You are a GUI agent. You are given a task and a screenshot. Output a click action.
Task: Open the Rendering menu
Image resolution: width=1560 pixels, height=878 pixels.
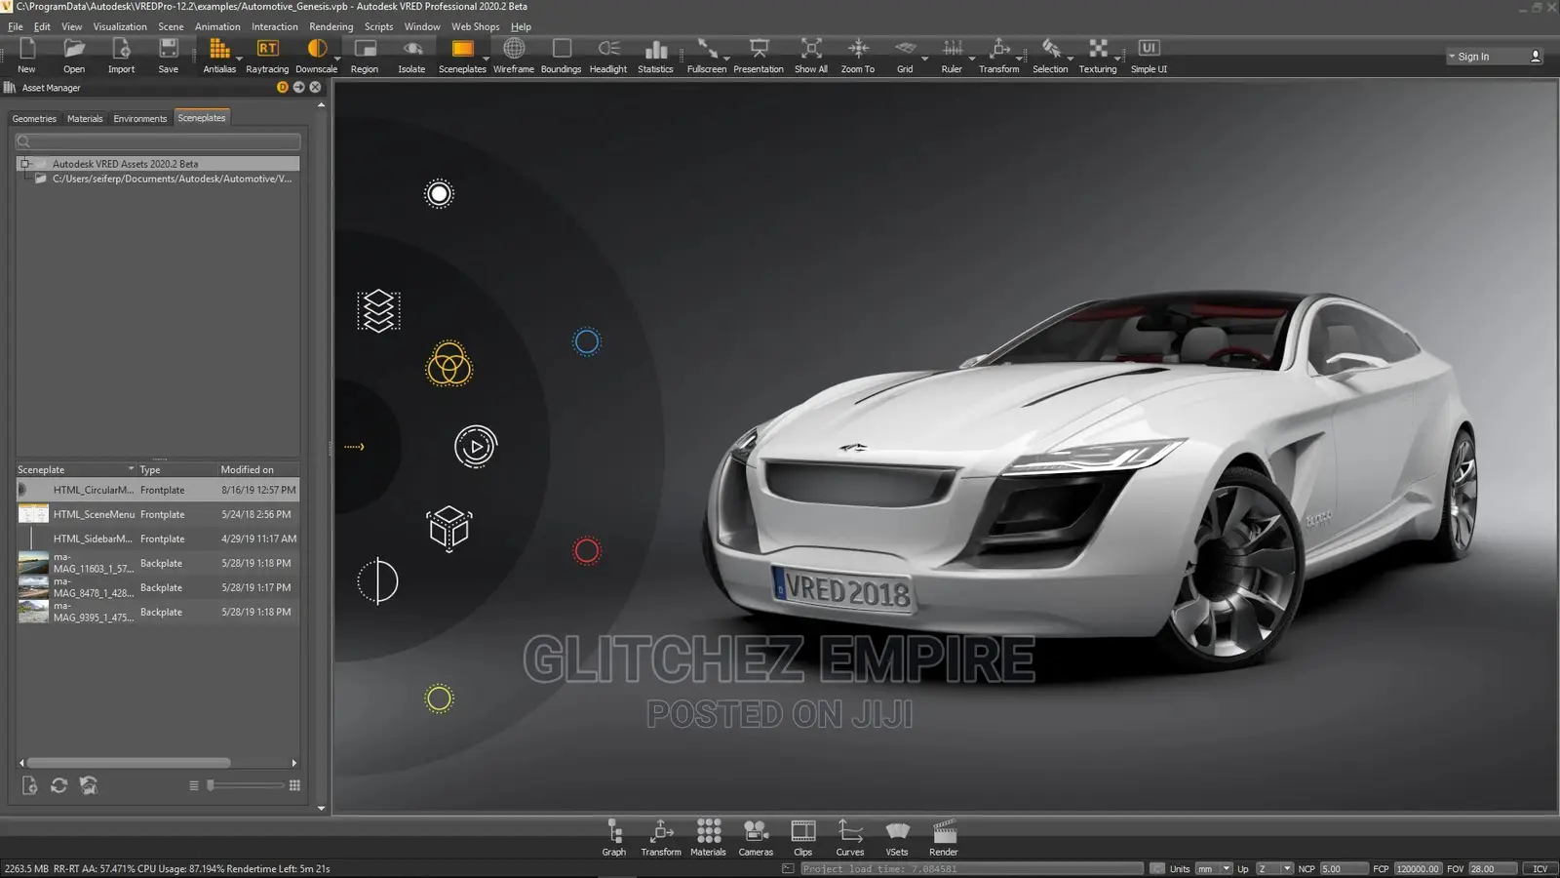(331, 26)
